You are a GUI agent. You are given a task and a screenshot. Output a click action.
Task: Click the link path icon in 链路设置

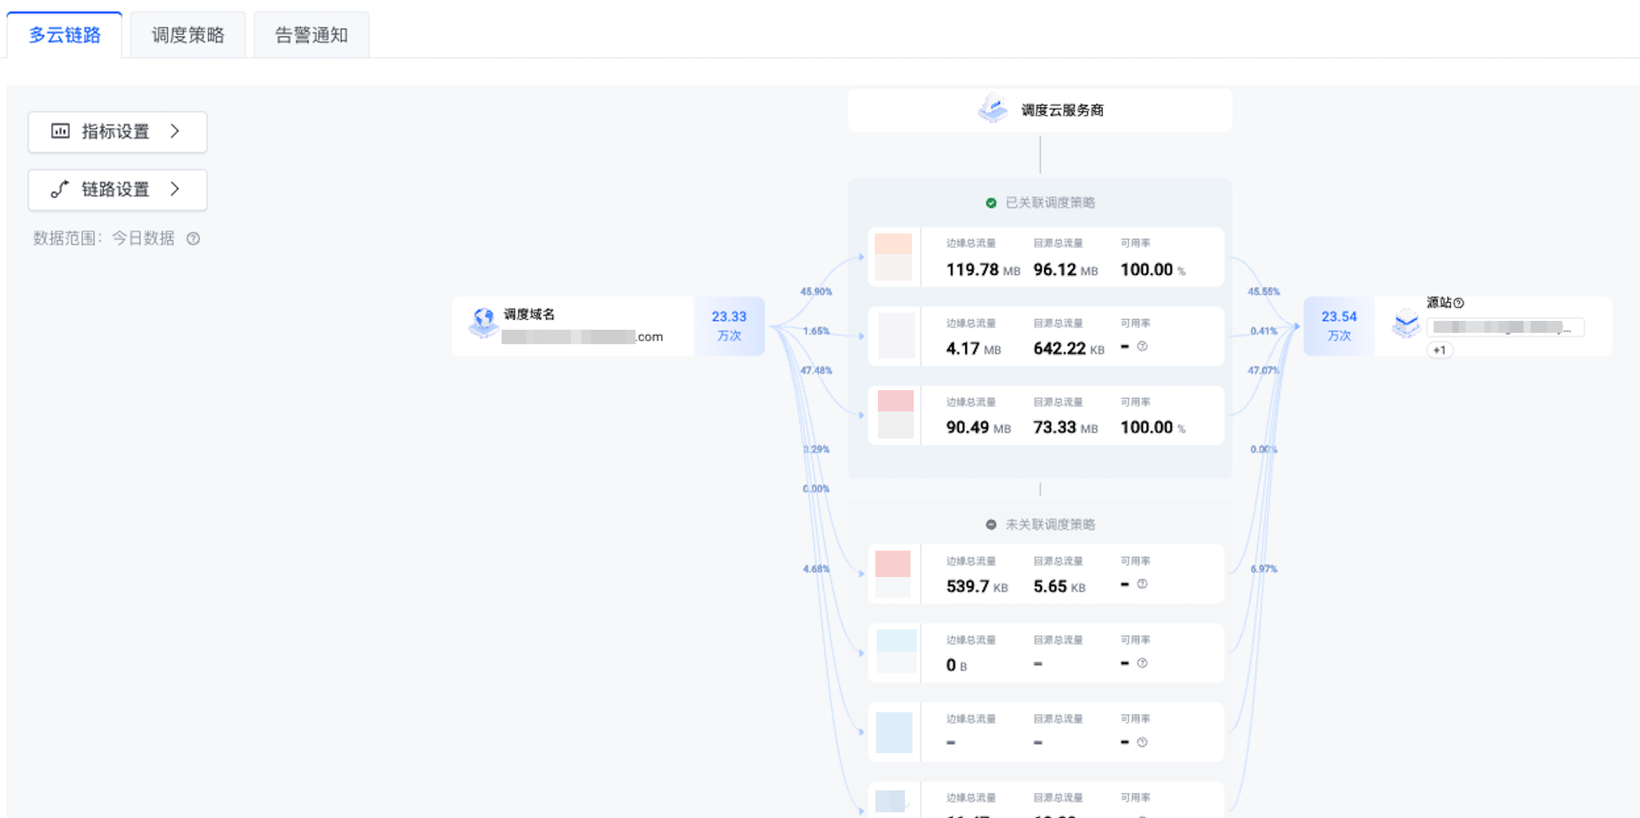[x=60, y=189]
